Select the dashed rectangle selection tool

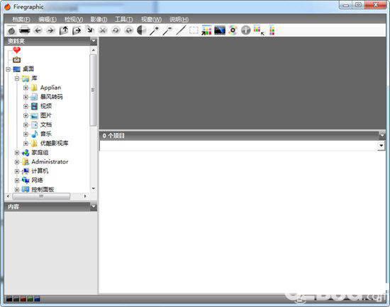point(194,30)
